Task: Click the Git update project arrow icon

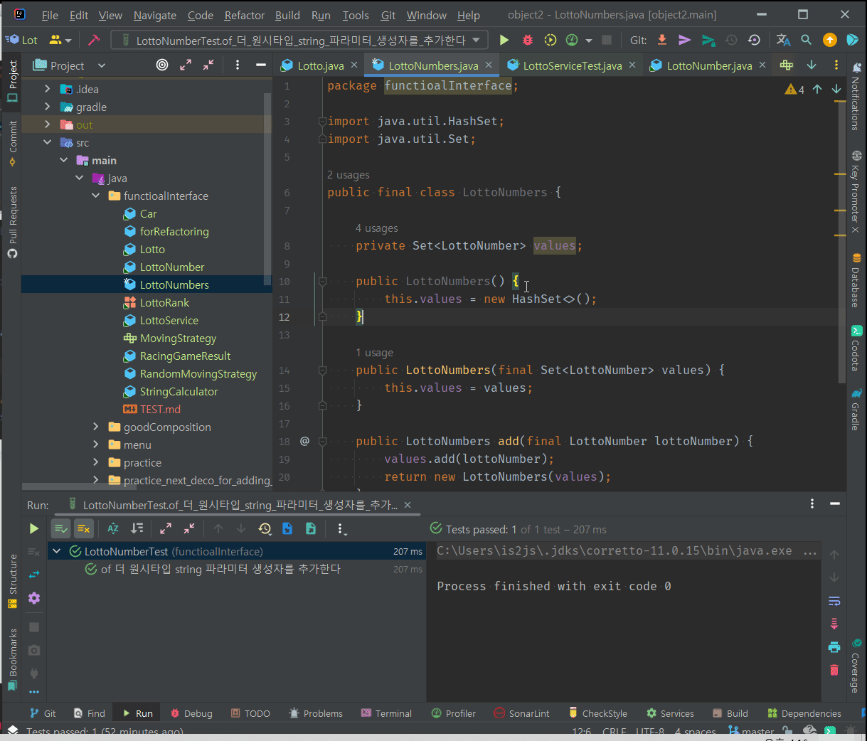Action: coord(662,41)
